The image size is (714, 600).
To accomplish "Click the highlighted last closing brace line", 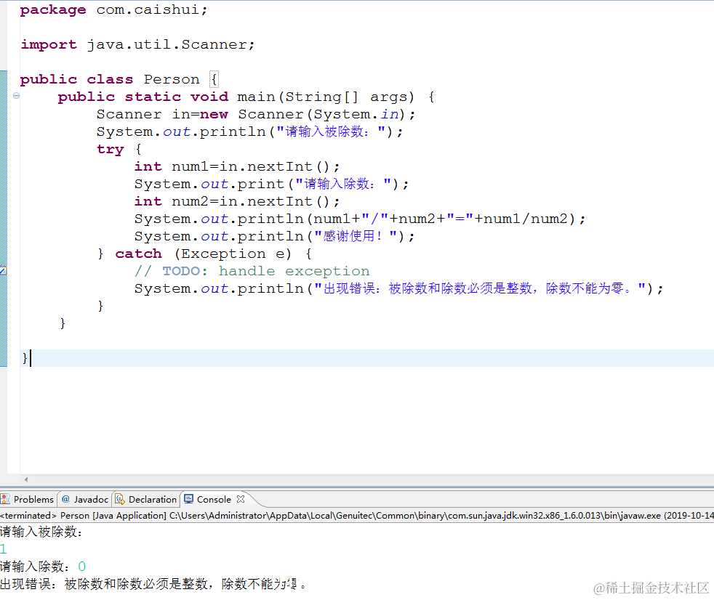I will pyautogui.click(x=367, y=358).
